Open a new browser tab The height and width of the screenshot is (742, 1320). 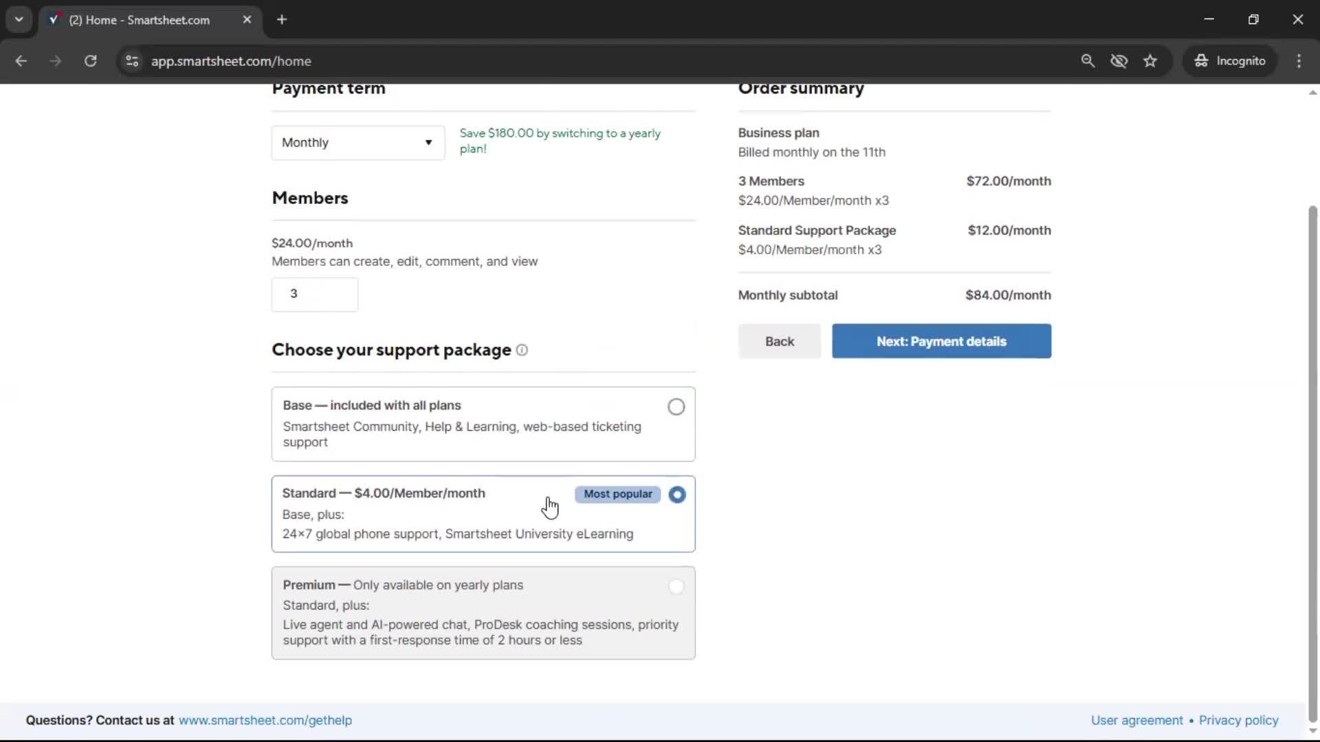282,19
